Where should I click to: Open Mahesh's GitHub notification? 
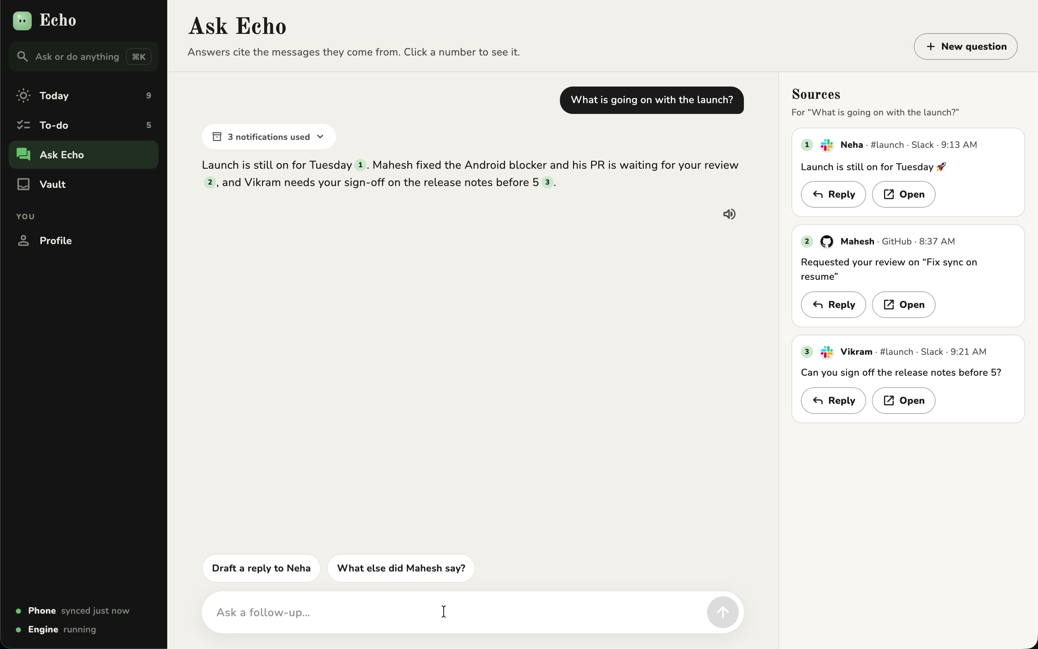click(x=903, y=305)
